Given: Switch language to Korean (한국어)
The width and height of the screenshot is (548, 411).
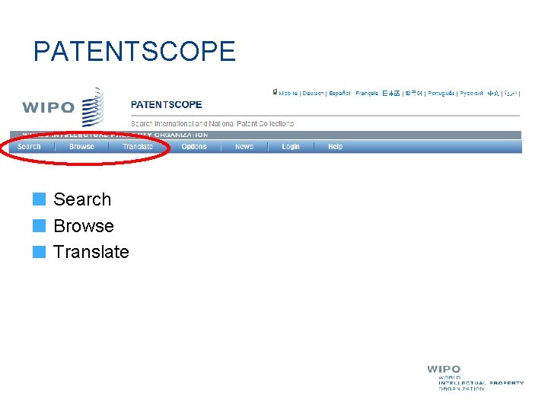Looking at the screenshot, I should point(413,94).
